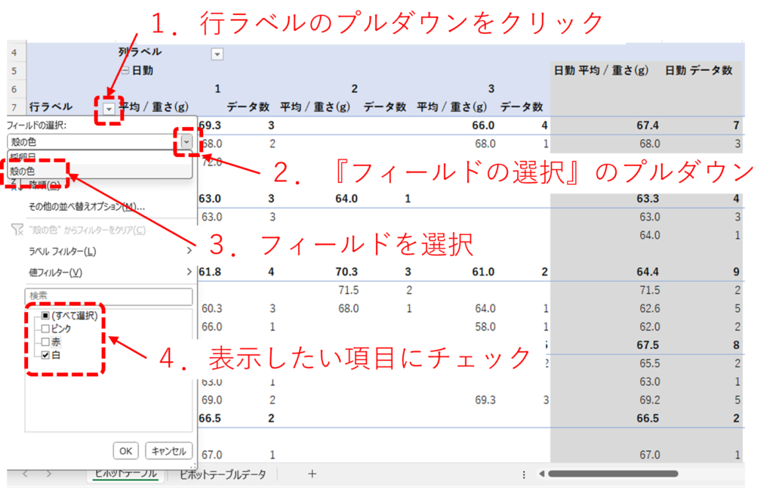
Task: Click the previous sheet navigation arrow
Action: tap(25, 474)
